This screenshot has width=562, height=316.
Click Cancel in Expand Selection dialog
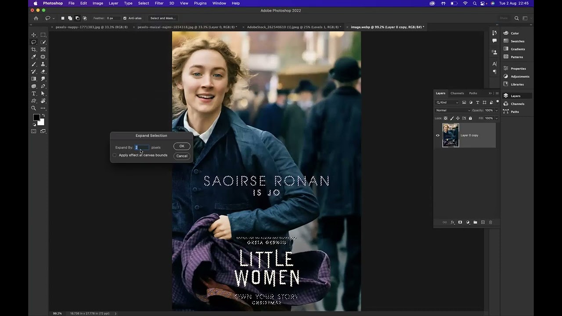(x=182, y=156)
